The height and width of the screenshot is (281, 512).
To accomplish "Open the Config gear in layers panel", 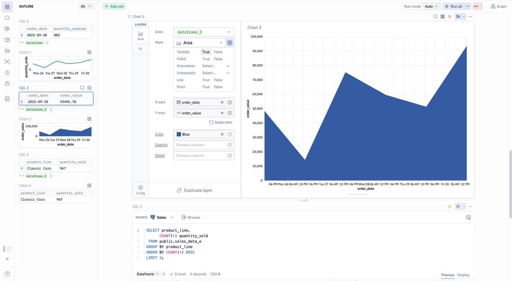I will [140, 189].
